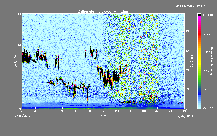Click the UTC x-axis label
The height and width of the screenshot is (136, 217).
pyautogui.click(x=103, y=115)
